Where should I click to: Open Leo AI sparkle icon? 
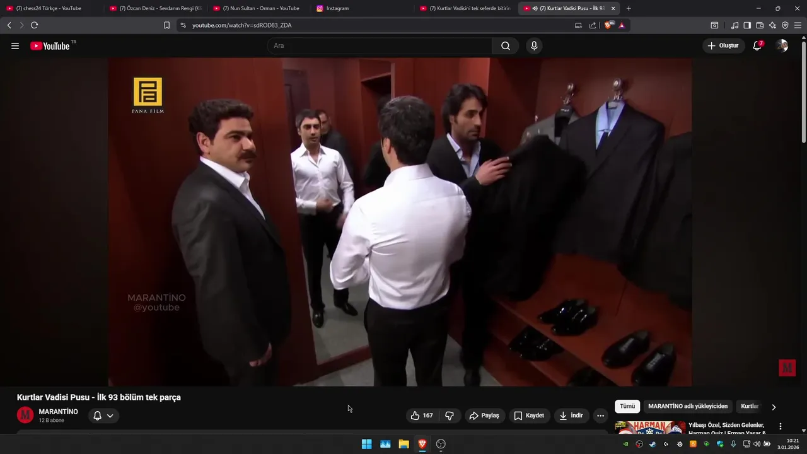772,25
